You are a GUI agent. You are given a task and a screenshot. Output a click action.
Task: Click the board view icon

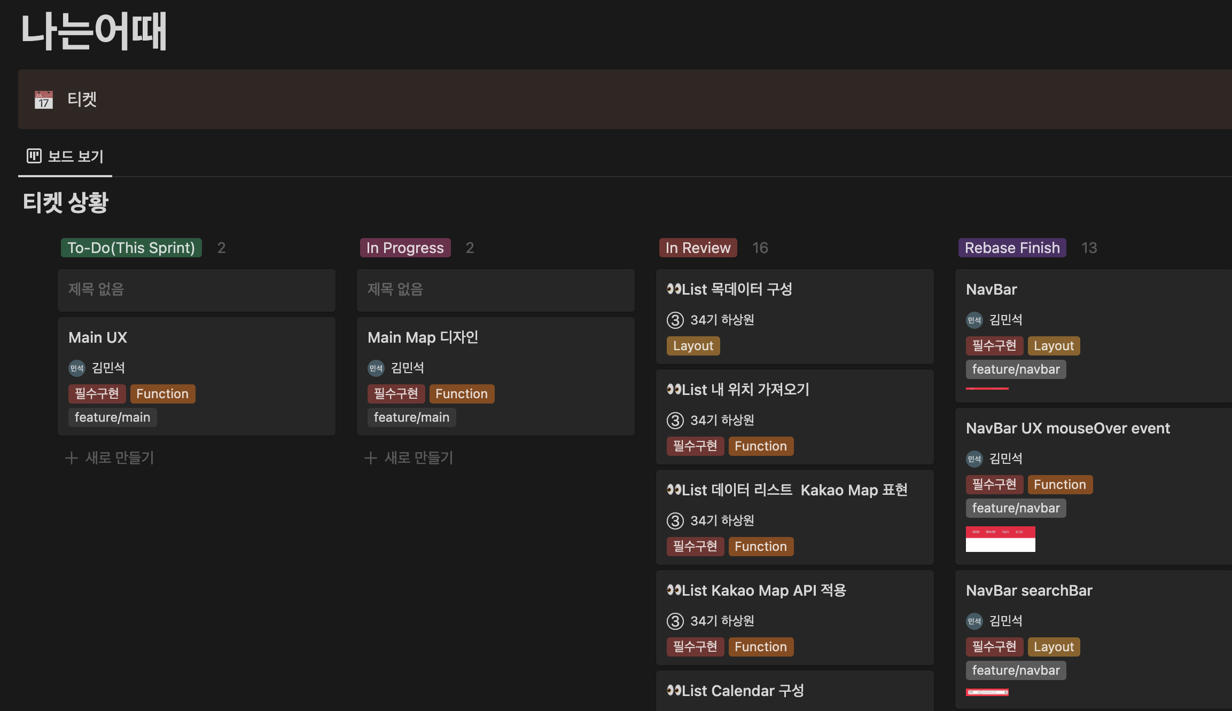[x=34, y=156]
